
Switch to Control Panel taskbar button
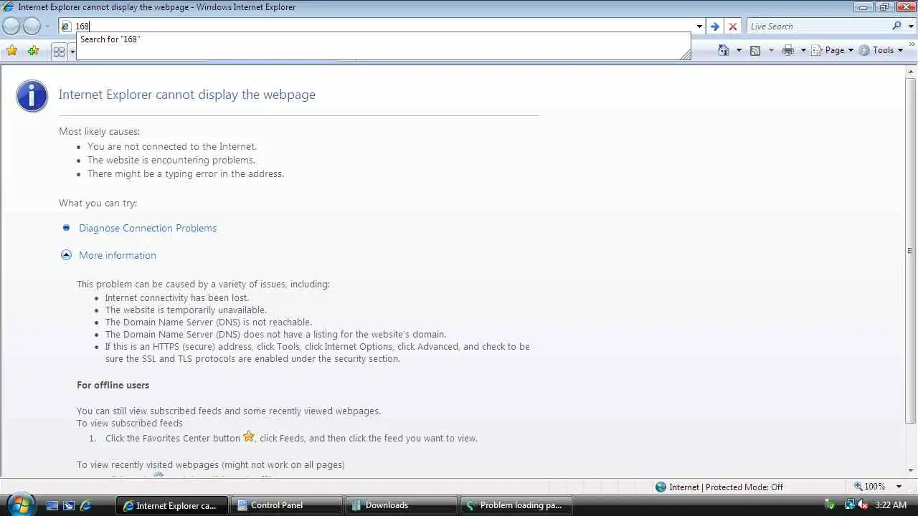click(x=287, y=505)
